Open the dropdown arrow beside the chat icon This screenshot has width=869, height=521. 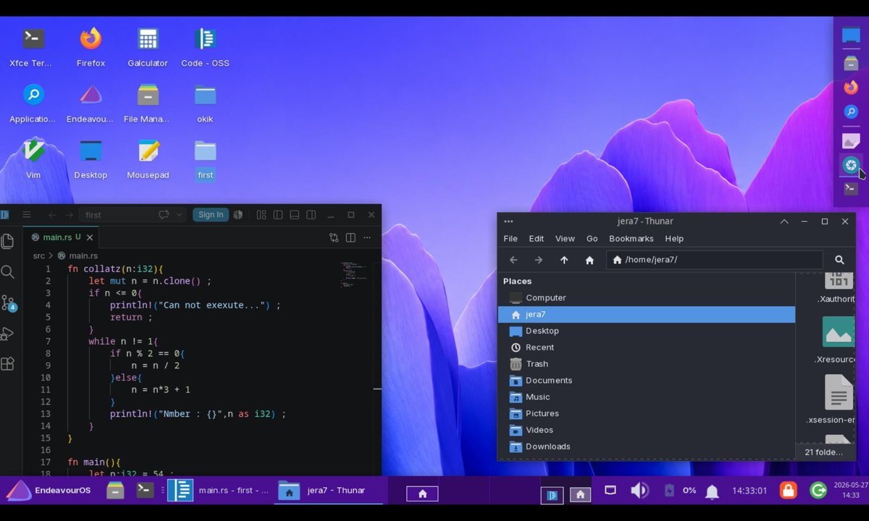[179, 215]
